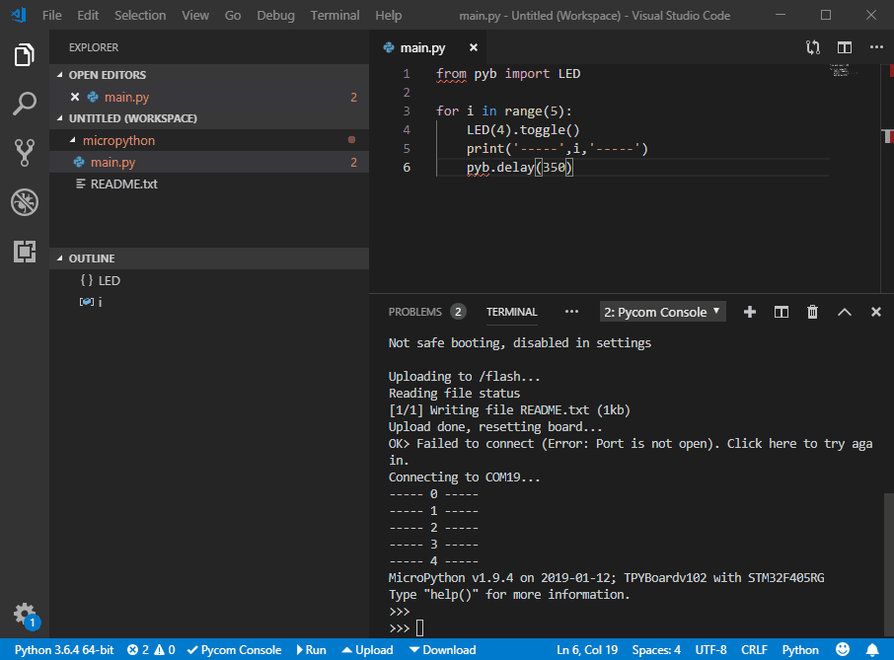
Task: Select Python 3.6.4 64-bit interpreter
Action: [x=64, y=650]
